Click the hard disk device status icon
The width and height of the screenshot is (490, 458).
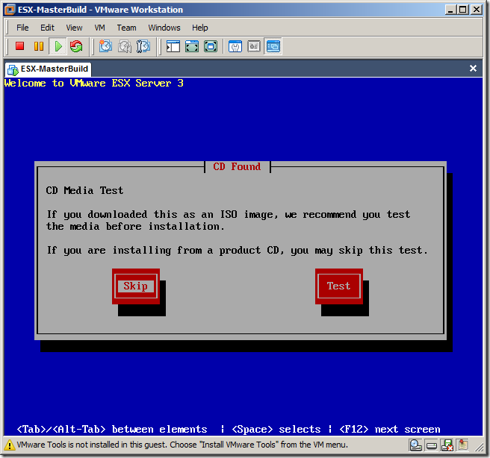coord(432,445)
